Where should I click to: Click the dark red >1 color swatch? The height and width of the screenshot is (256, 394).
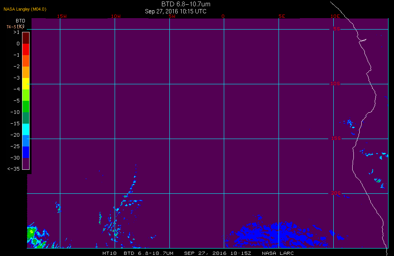26,38
